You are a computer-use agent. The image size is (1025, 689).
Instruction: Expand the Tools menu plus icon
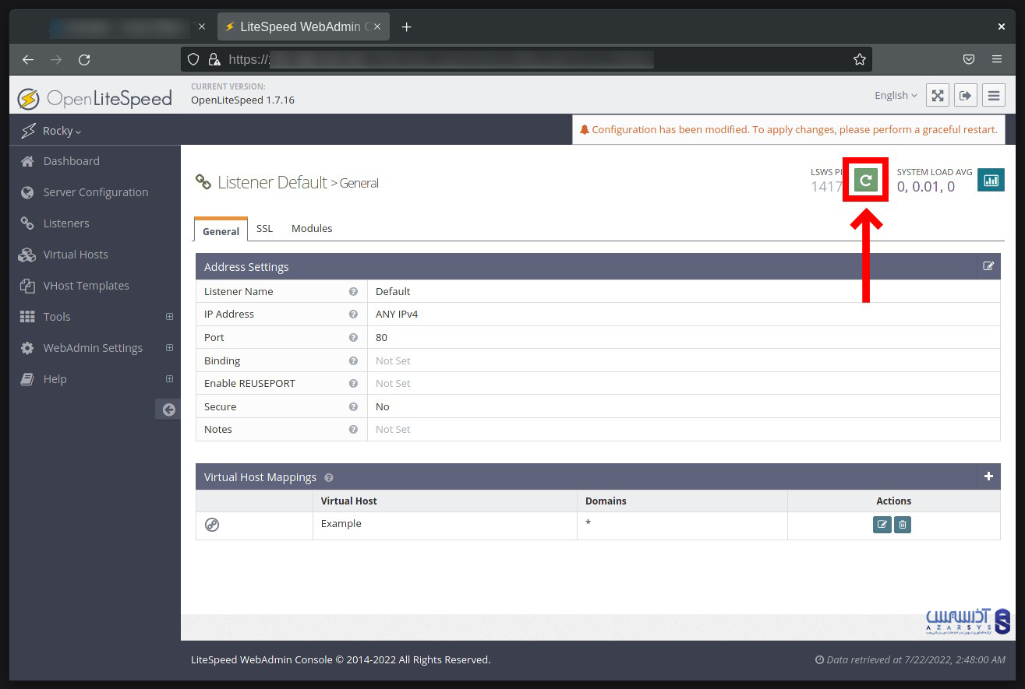[x=169, y=317]
